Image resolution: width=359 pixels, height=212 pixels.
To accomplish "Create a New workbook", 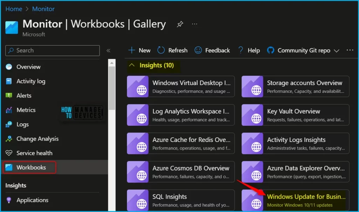I will click(144, 50).
